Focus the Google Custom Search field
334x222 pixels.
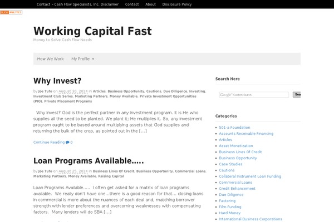(254, 95)
